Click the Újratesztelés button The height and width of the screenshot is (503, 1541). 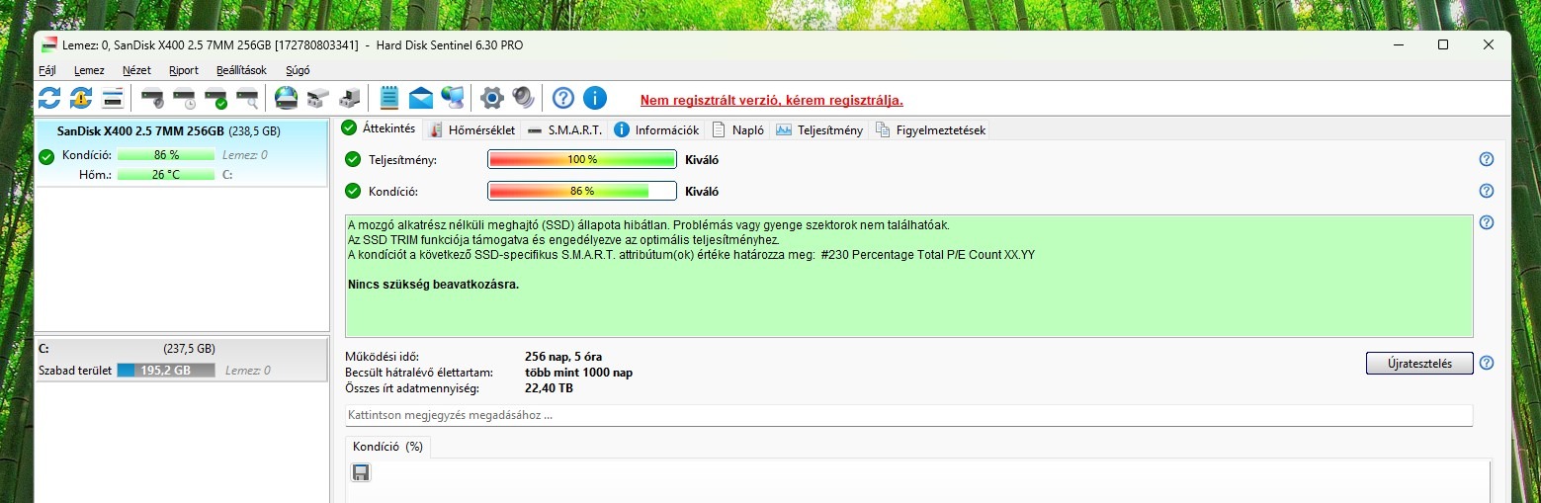point(1419,363)
